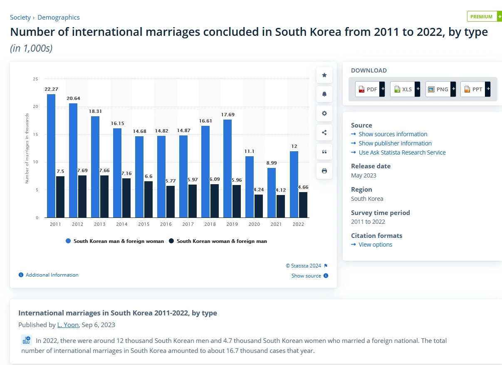Viewport: 502px width, 365px height.
Task: Download chart as PDF
Action: click(370, 89)
